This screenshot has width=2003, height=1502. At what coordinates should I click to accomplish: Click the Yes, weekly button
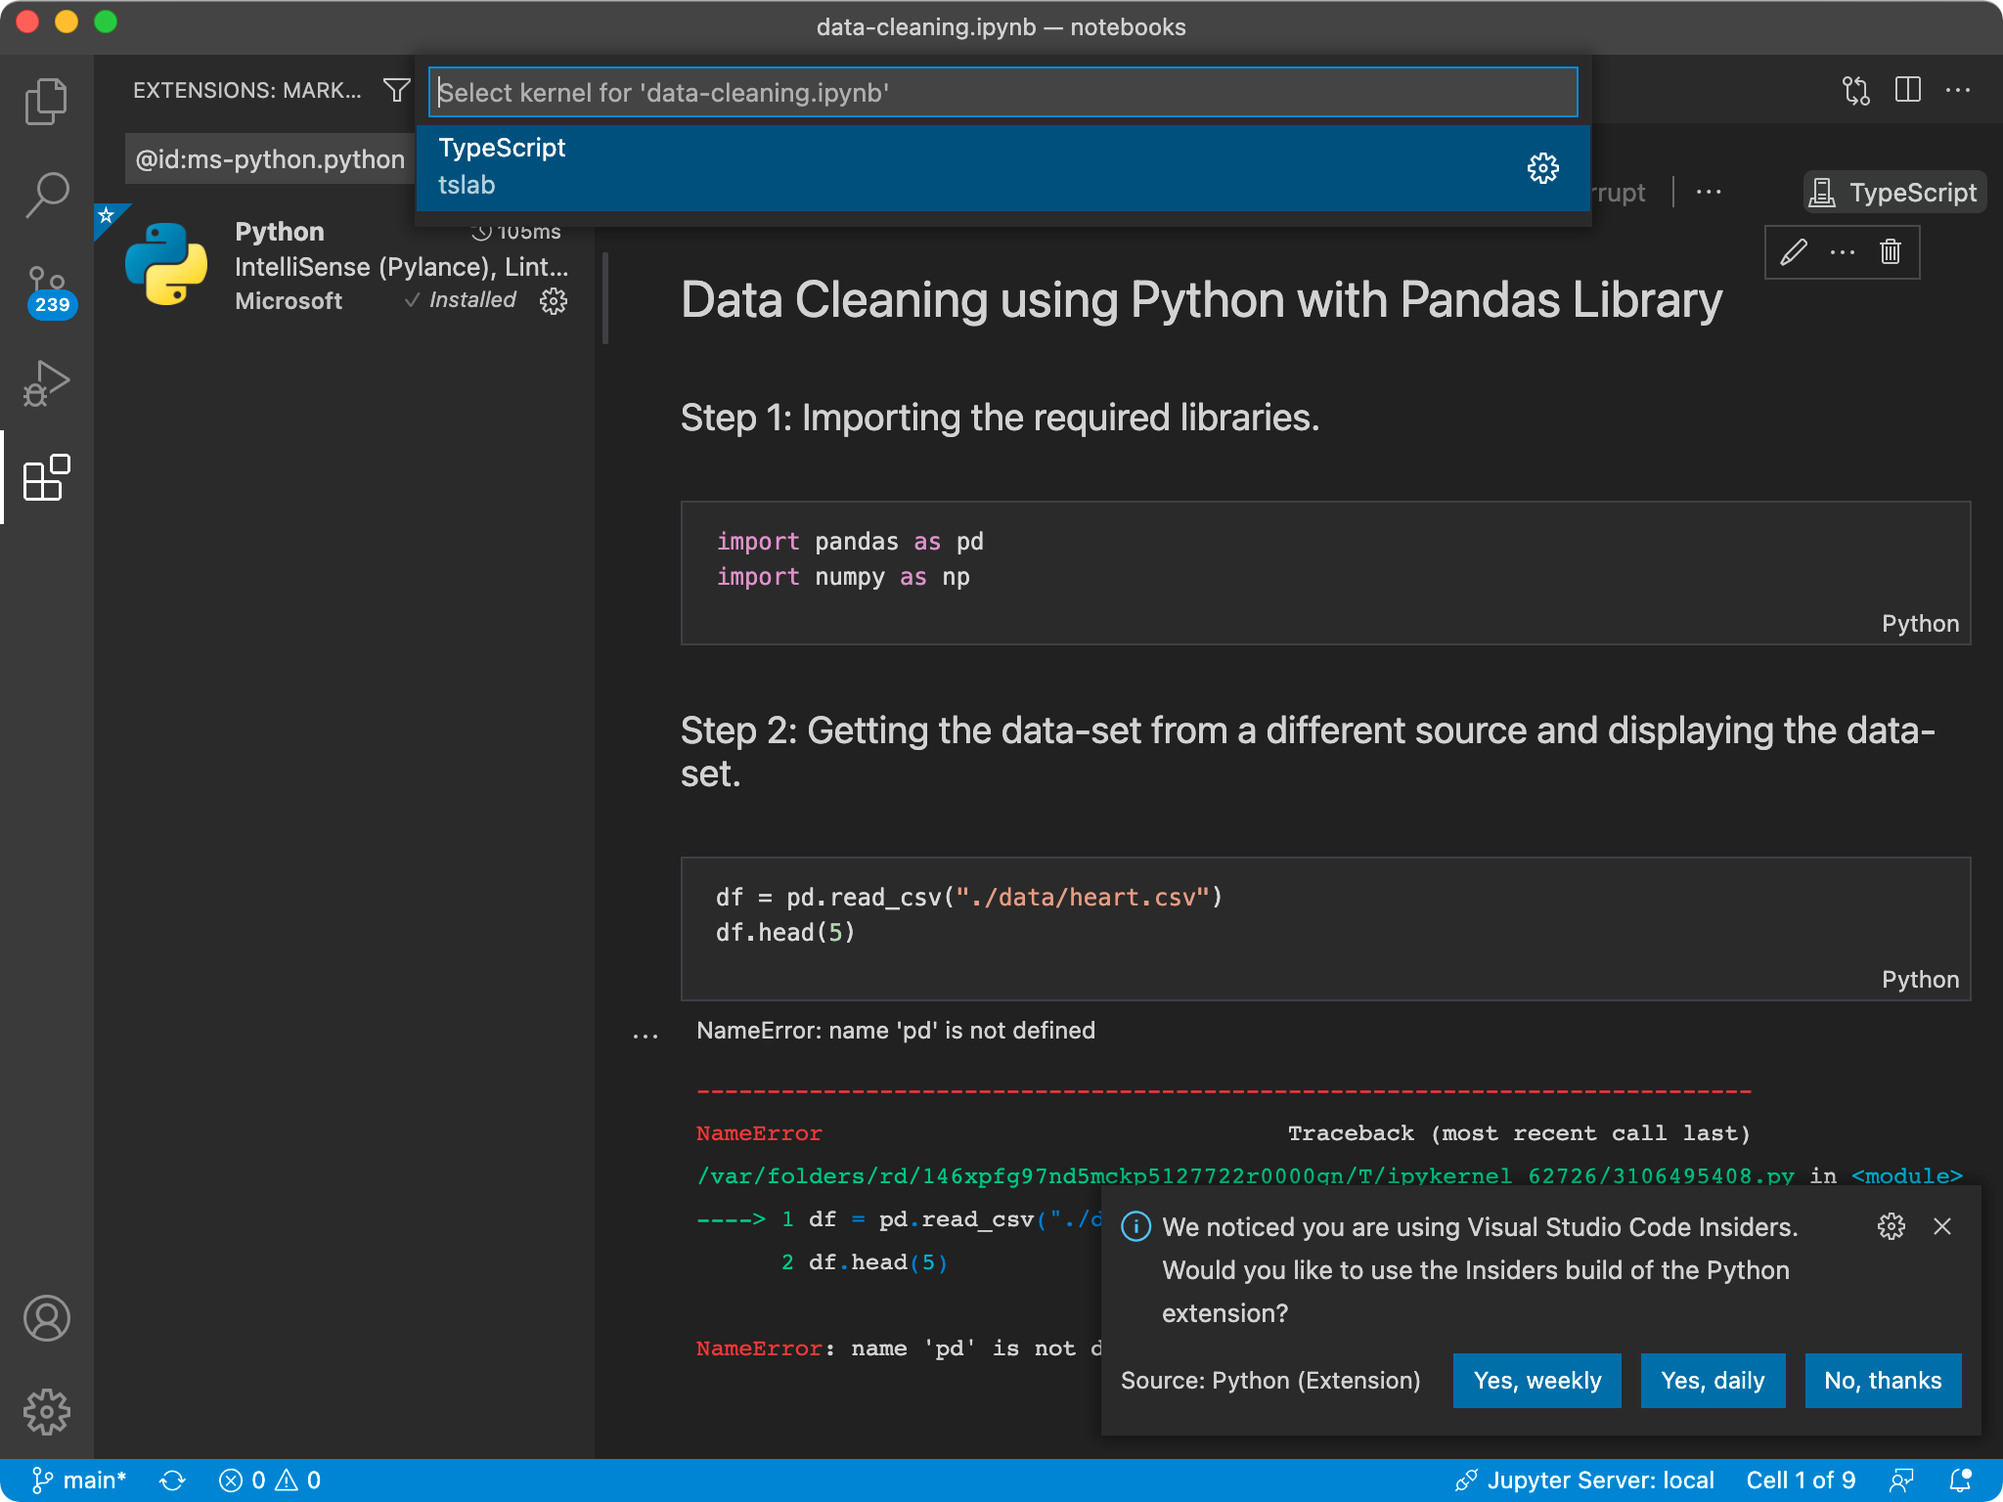coord(1536,1380)
